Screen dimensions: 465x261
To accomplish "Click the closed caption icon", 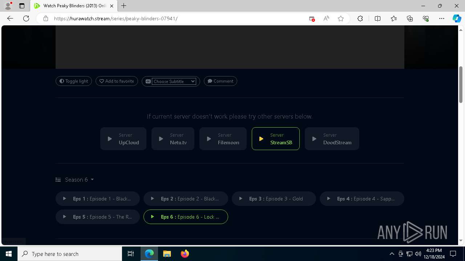I will [x=148, y=82].
